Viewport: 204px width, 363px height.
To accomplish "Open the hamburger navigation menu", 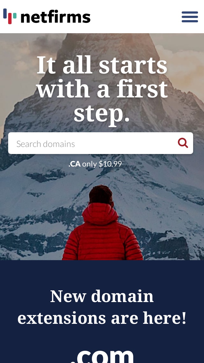I will click(x=190, y=17).
